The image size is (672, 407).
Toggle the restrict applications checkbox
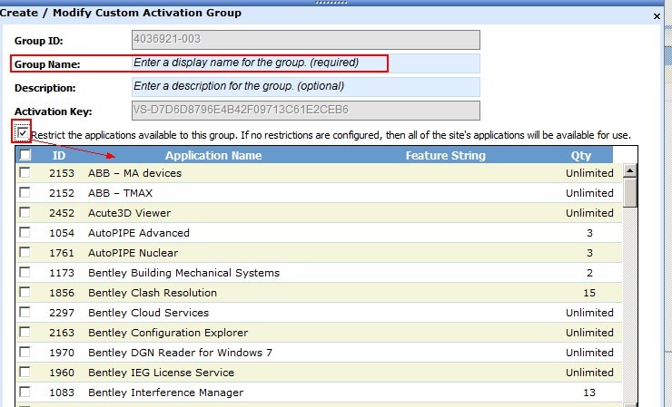pyautogui.click(x=23, y=134)
